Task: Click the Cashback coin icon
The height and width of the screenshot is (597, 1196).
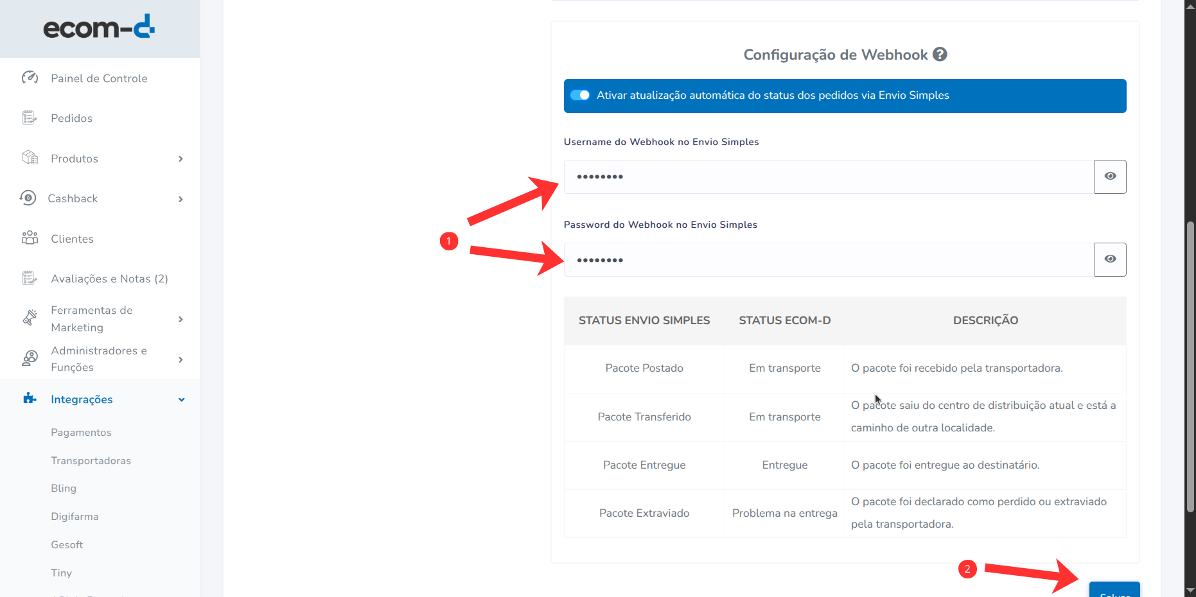Action: (x=28, y=198)
